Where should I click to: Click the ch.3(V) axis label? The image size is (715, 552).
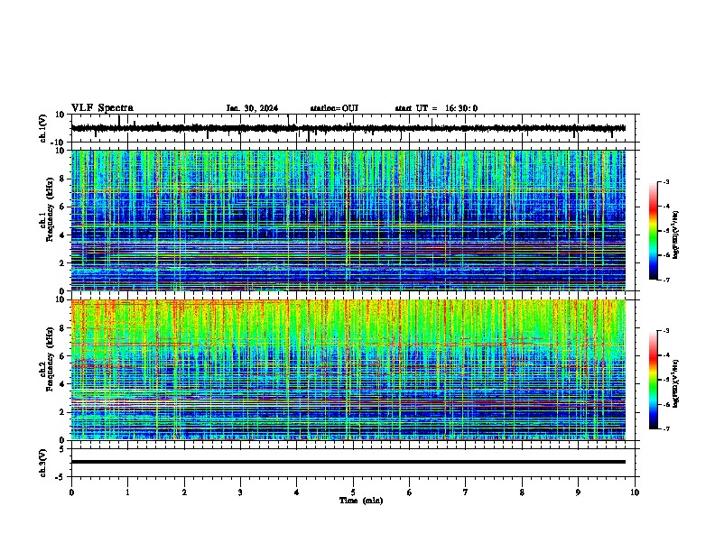point(43,463)
